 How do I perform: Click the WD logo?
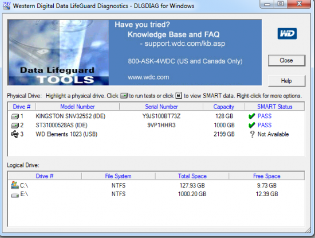[287, 34]
